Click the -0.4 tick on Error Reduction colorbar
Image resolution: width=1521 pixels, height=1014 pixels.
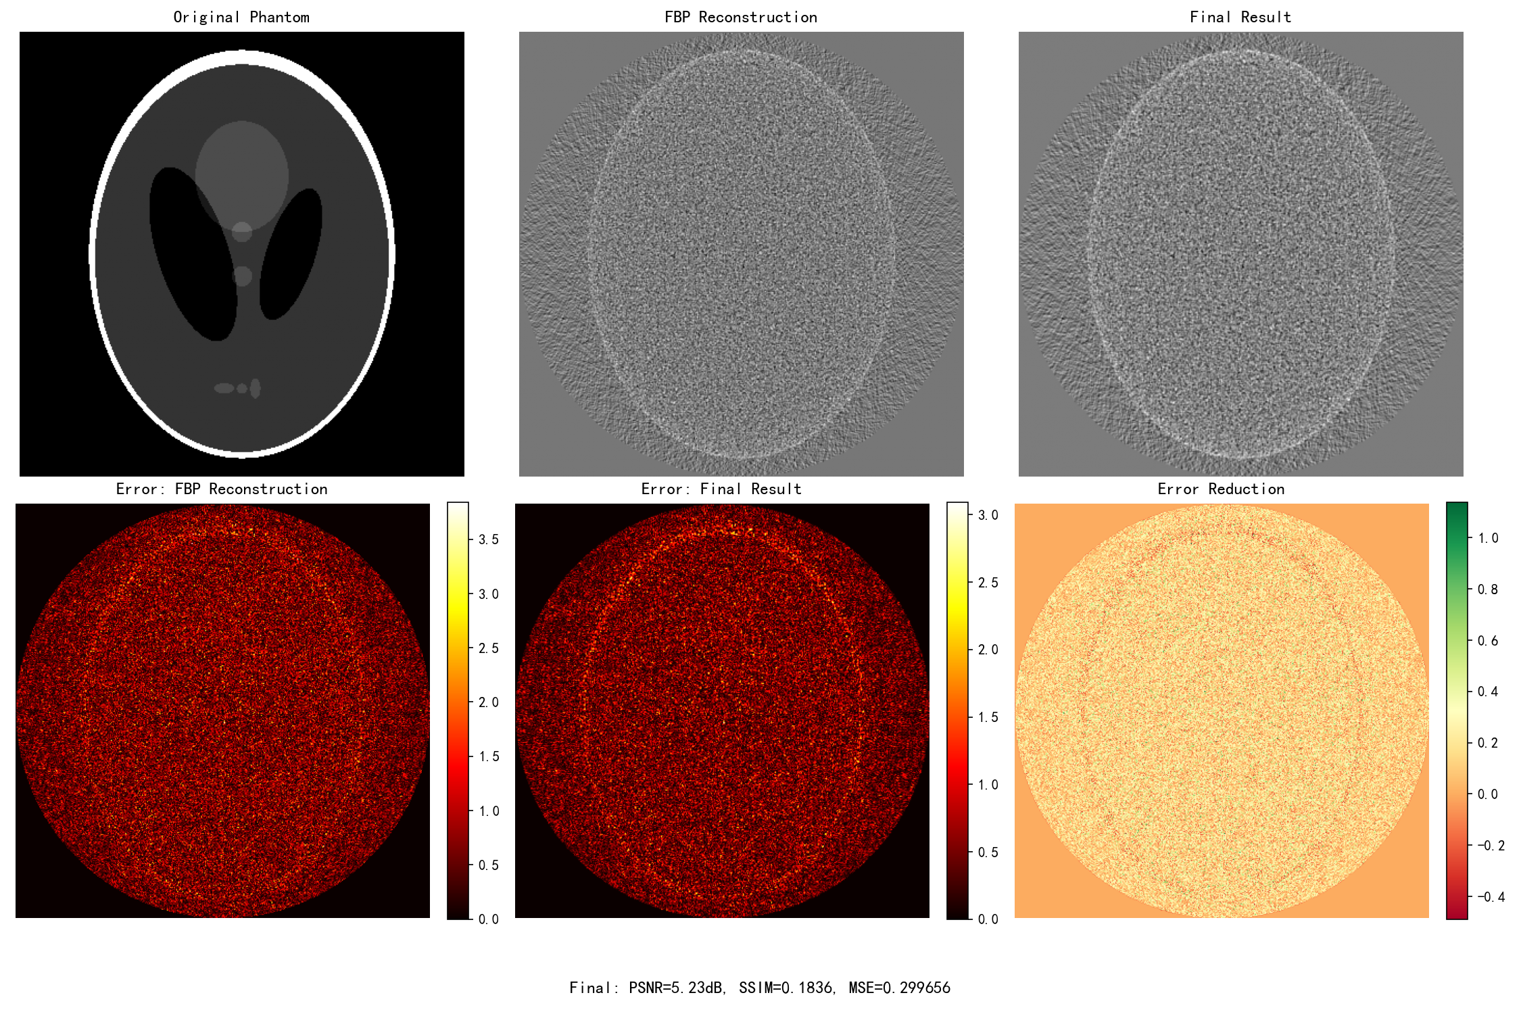click(x=1490, y=897)
